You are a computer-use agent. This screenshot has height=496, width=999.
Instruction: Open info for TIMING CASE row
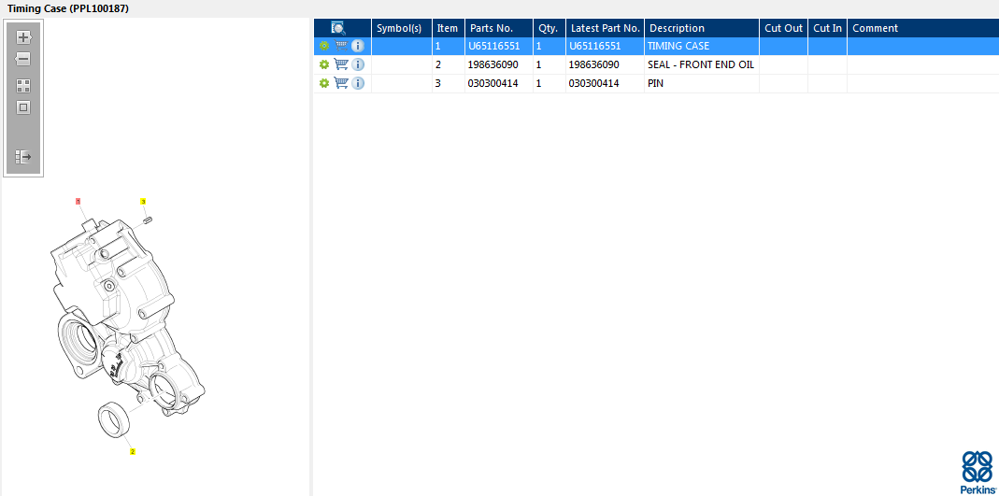pyautogui.click(x=358, y=46)
